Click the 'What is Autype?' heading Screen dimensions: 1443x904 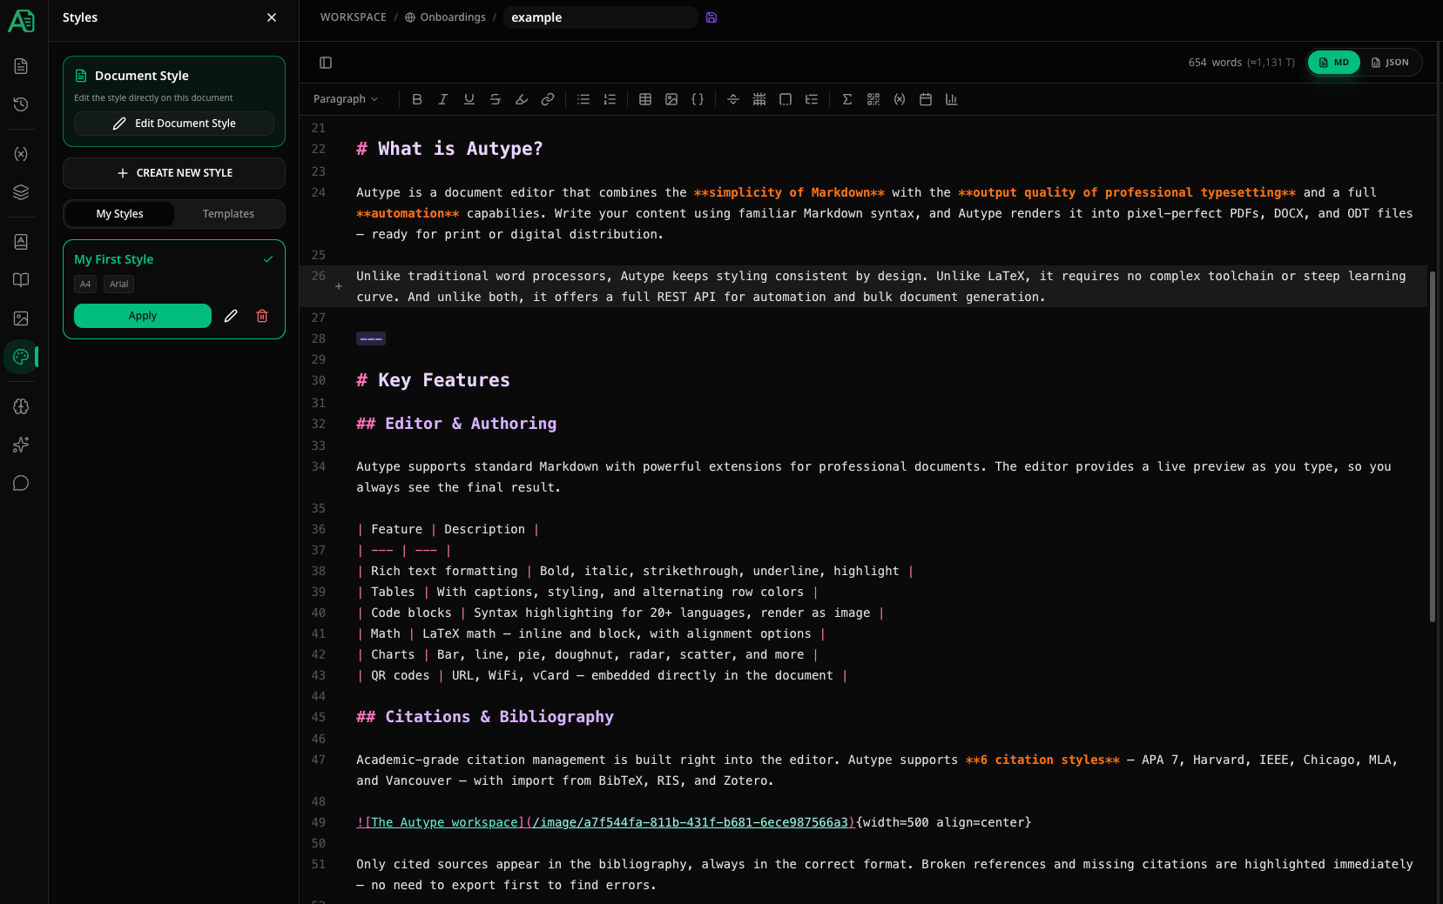coord(449,149)
